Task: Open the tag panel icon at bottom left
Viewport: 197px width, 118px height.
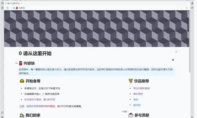Action: click(2, 117)
